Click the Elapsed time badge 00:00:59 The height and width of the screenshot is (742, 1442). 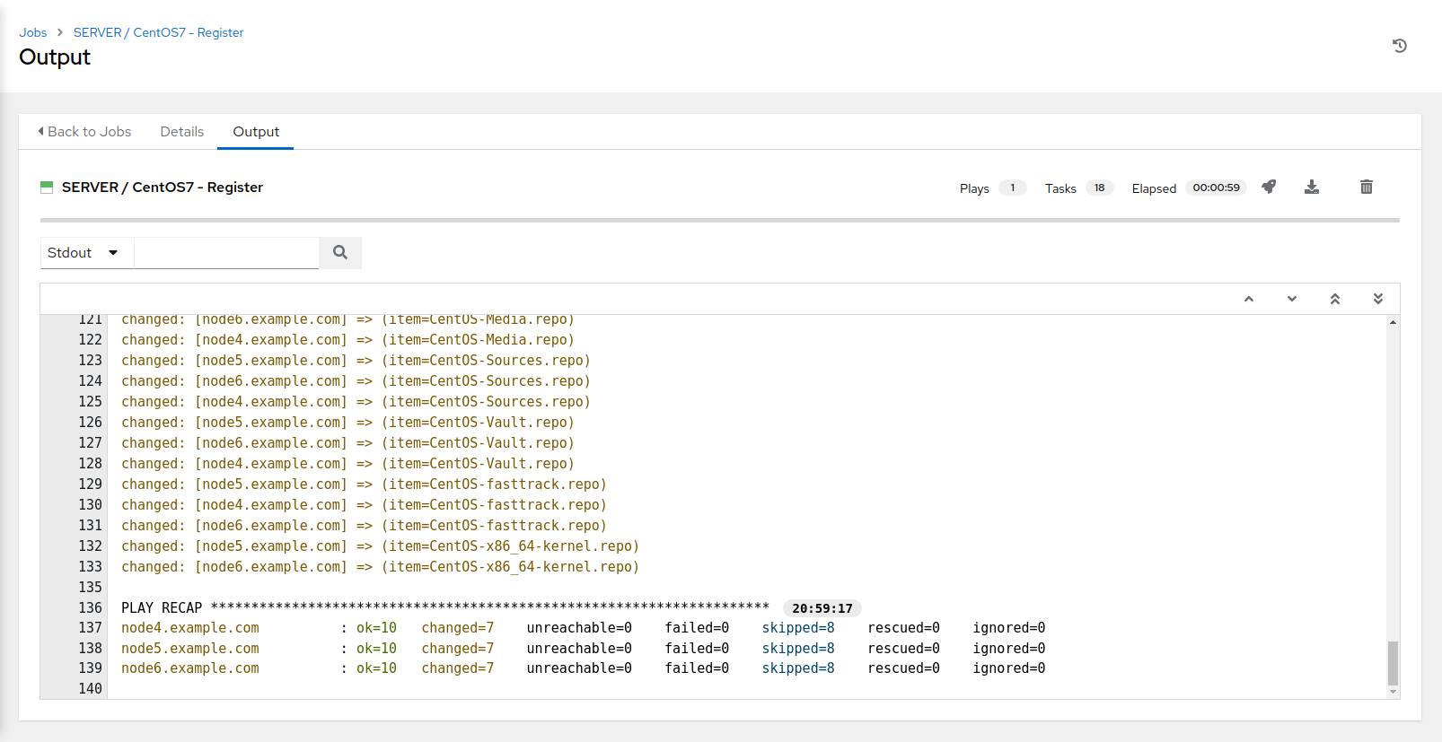(x=1216, y=188)
